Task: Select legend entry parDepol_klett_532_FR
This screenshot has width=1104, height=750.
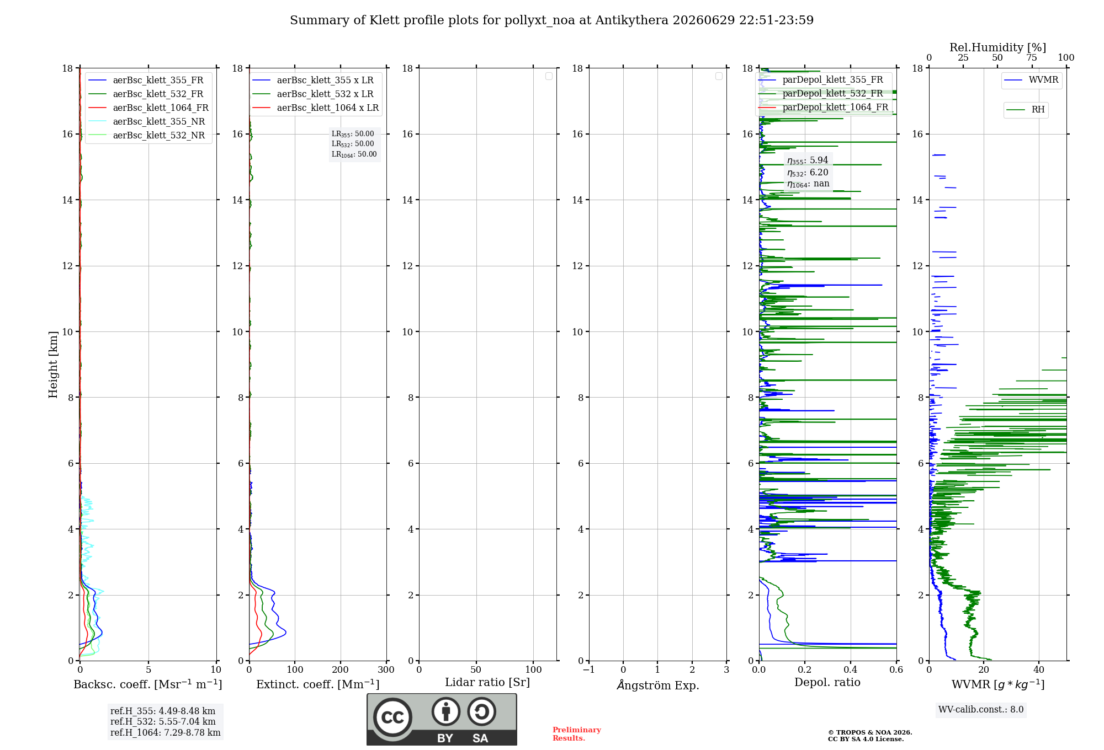Action: coord(822,93)
